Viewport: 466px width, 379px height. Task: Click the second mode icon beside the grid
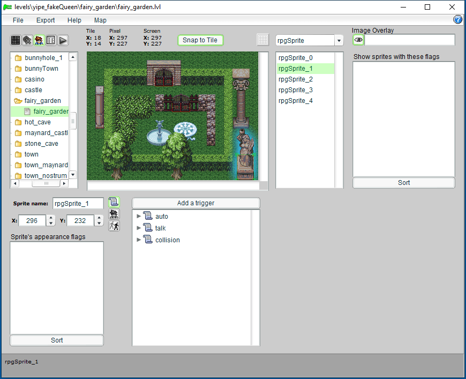coord(27,40)
